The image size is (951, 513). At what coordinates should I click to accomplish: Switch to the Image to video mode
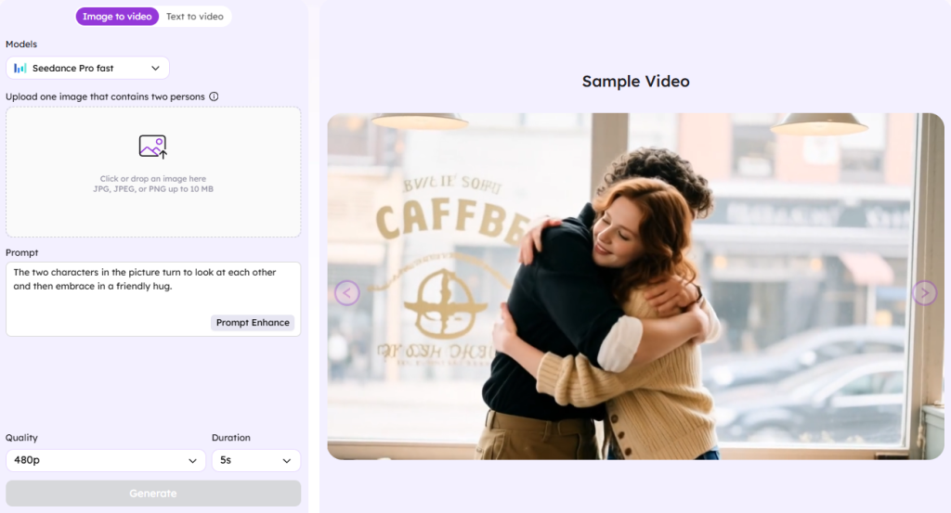coord(117,17)
